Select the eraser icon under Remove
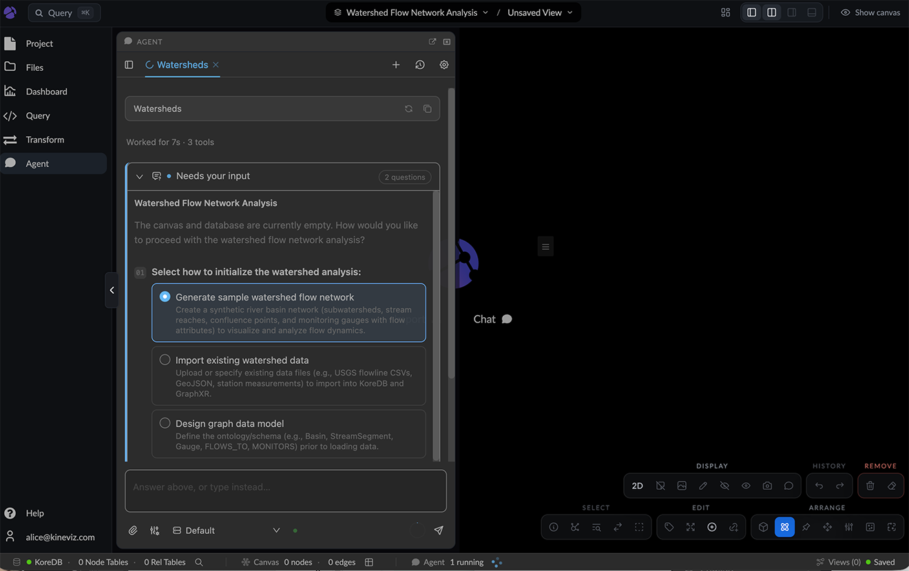Screen dimensions: 909x571 pyautogui.click(x=892, y=486)
